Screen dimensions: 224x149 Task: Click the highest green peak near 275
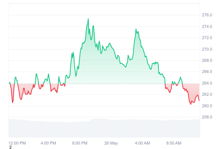(x=88, y=19)
